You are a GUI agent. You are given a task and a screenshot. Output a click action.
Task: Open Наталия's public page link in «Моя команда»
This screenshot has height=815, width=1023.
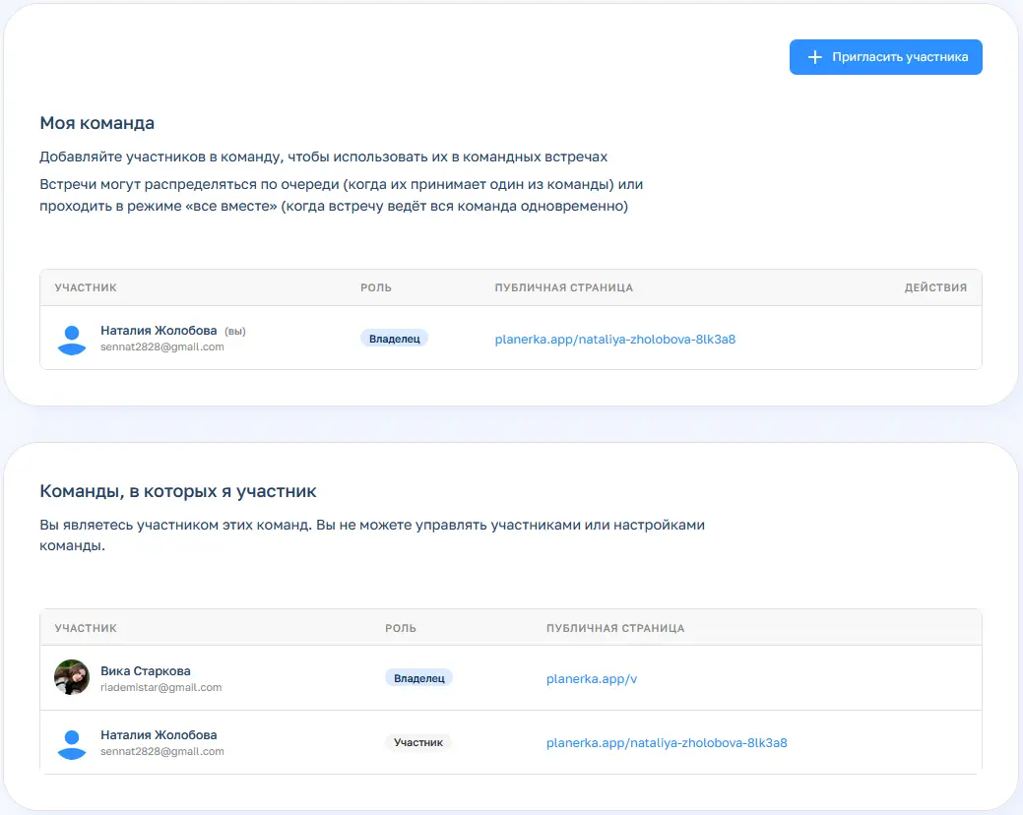click(x=614, y=339)
